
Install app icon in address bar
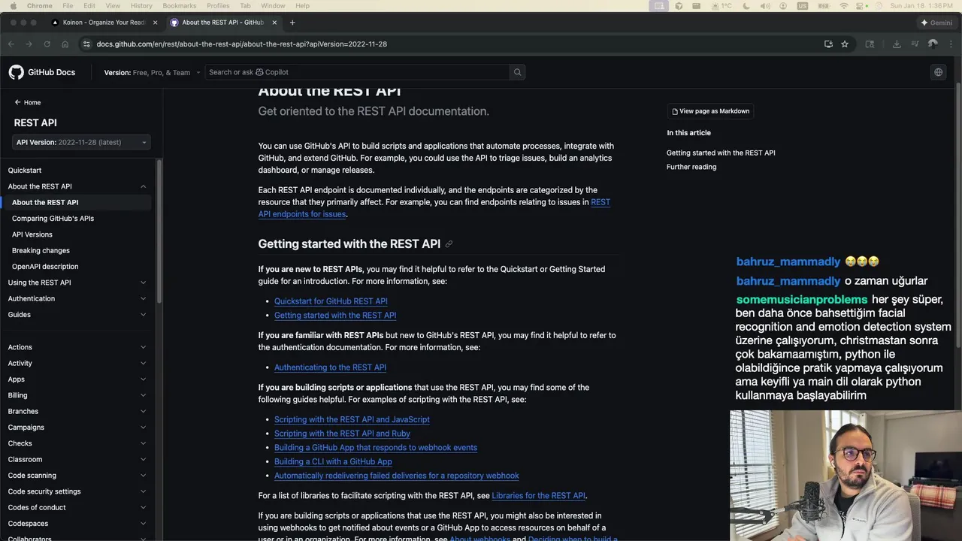[x=828, y=44]
